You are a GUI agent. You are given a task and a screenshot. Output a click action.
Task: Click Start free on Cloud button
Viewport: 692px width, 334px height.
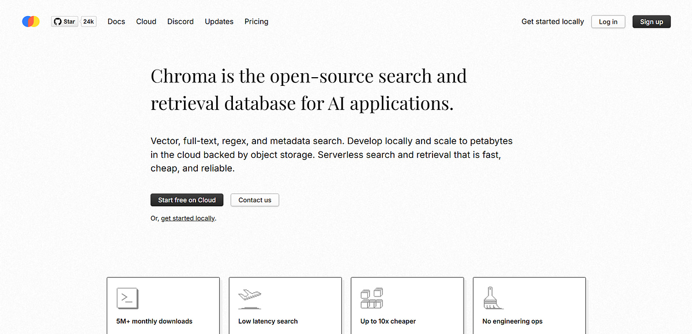(x=187, y=200)
